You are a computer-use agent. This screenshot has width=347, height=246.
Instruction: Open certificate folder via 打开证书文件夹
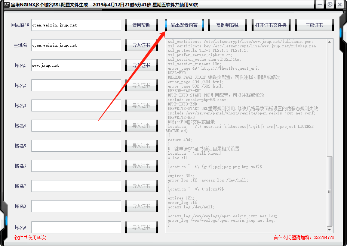(x=271, y=25)
